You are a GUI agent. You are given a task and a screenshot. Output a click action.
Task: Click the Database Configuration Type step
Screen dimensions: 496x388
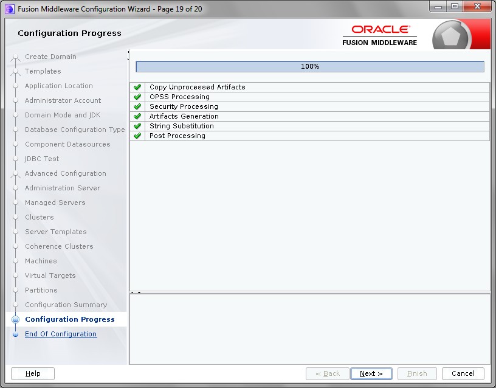click(75, 130)
